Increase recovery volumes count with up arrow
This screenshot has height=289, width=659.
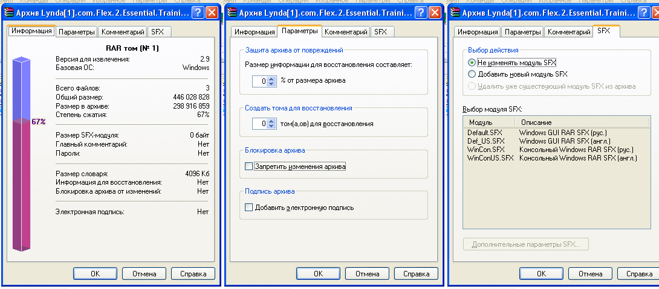[x=271, y=121]
